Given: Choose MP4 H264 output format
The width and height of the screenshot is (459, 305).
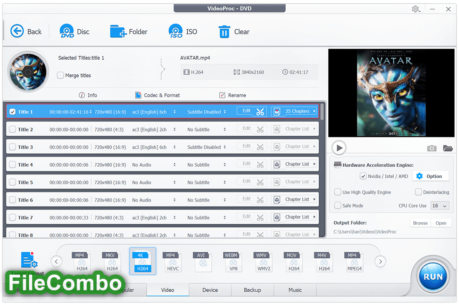Looking at the screenshot, I should pos(82,262).
